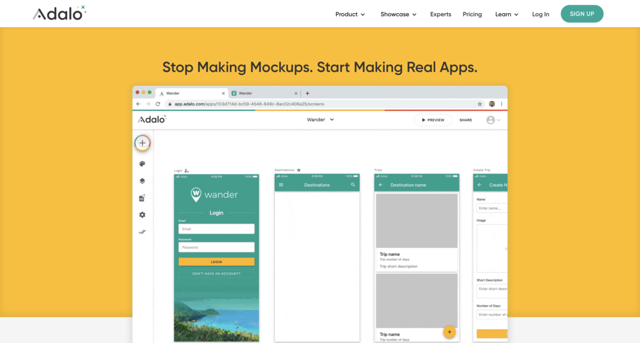
Task: Click the Image picker box on Create Trip
Action: pos(492,248)
